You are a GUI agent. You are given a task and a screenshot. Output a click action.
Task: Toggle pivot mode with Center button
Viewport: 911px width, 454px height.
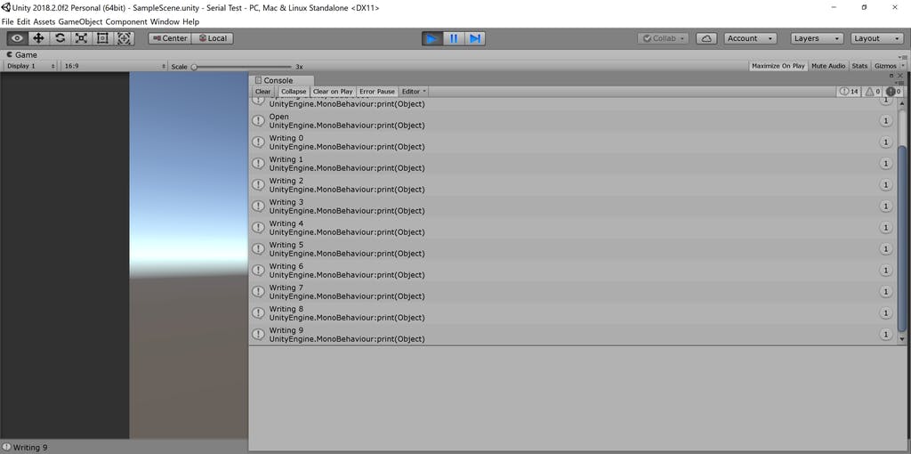pos(170,38)
